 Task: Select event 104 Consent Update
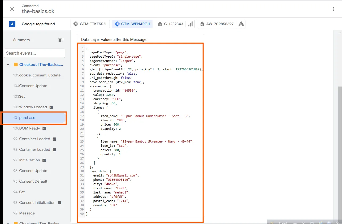30,86
